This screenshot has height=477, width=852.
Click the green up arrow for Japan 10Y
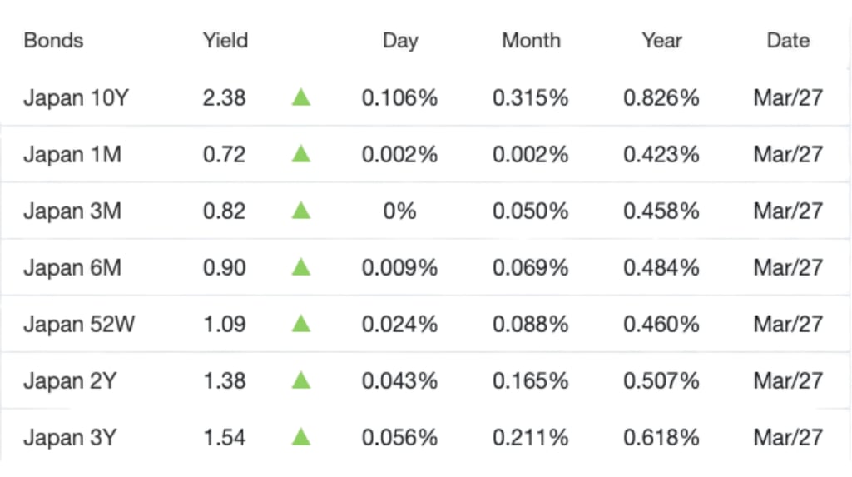pyautogui.click(x=301, y=98)
